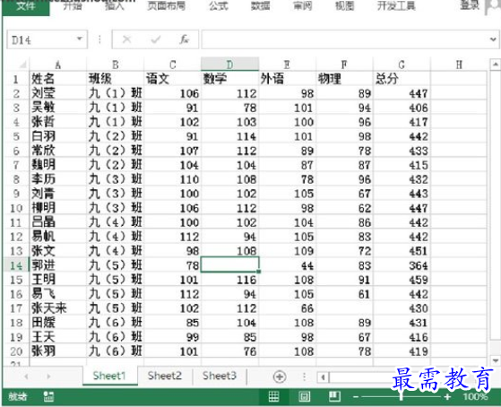Click the vertical scrollbar up arrow

(495, 65)
